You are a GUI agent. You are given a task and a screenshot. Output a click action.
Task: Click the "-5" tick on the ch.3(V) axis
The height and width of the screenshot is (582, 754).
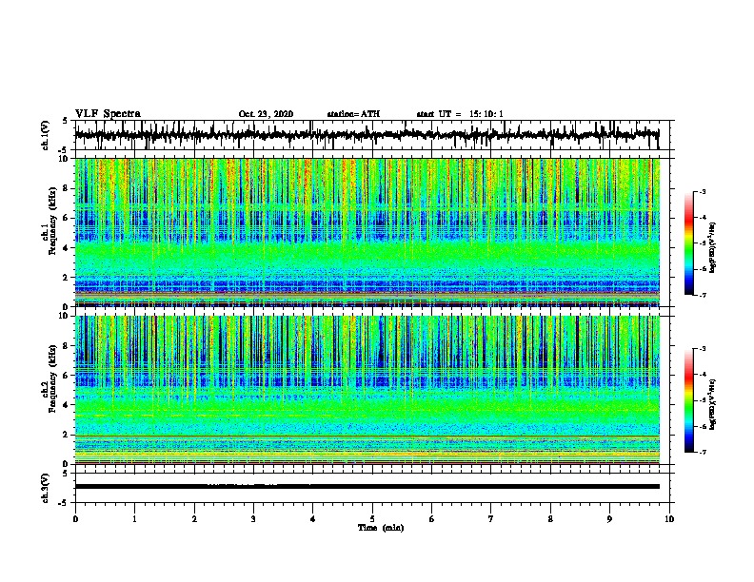pos(64,503)
